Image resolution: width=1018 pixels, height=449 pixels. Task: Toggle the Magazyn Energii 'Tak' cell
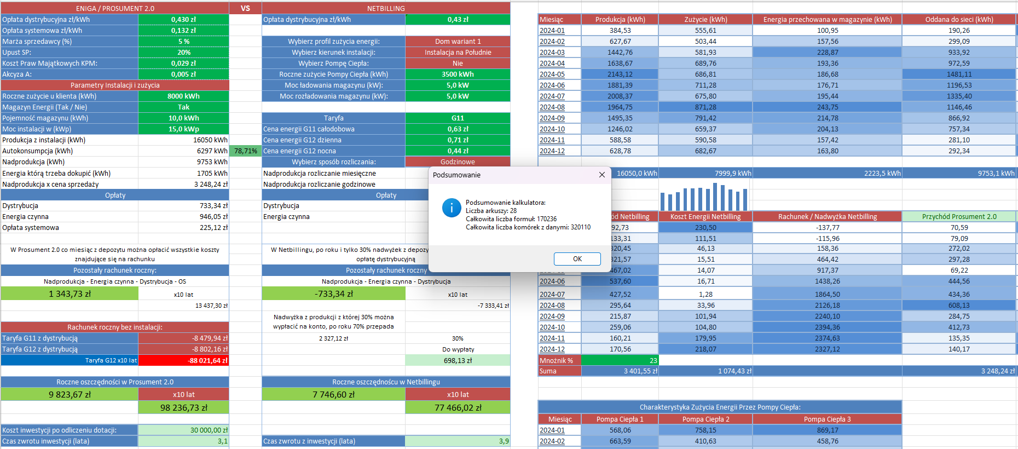pyautogui.click(x=183, y=107)
